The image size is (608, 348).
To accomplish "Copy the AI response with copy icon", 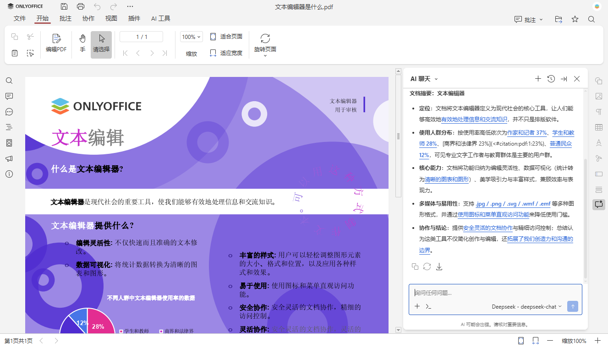I will [415, 266].
